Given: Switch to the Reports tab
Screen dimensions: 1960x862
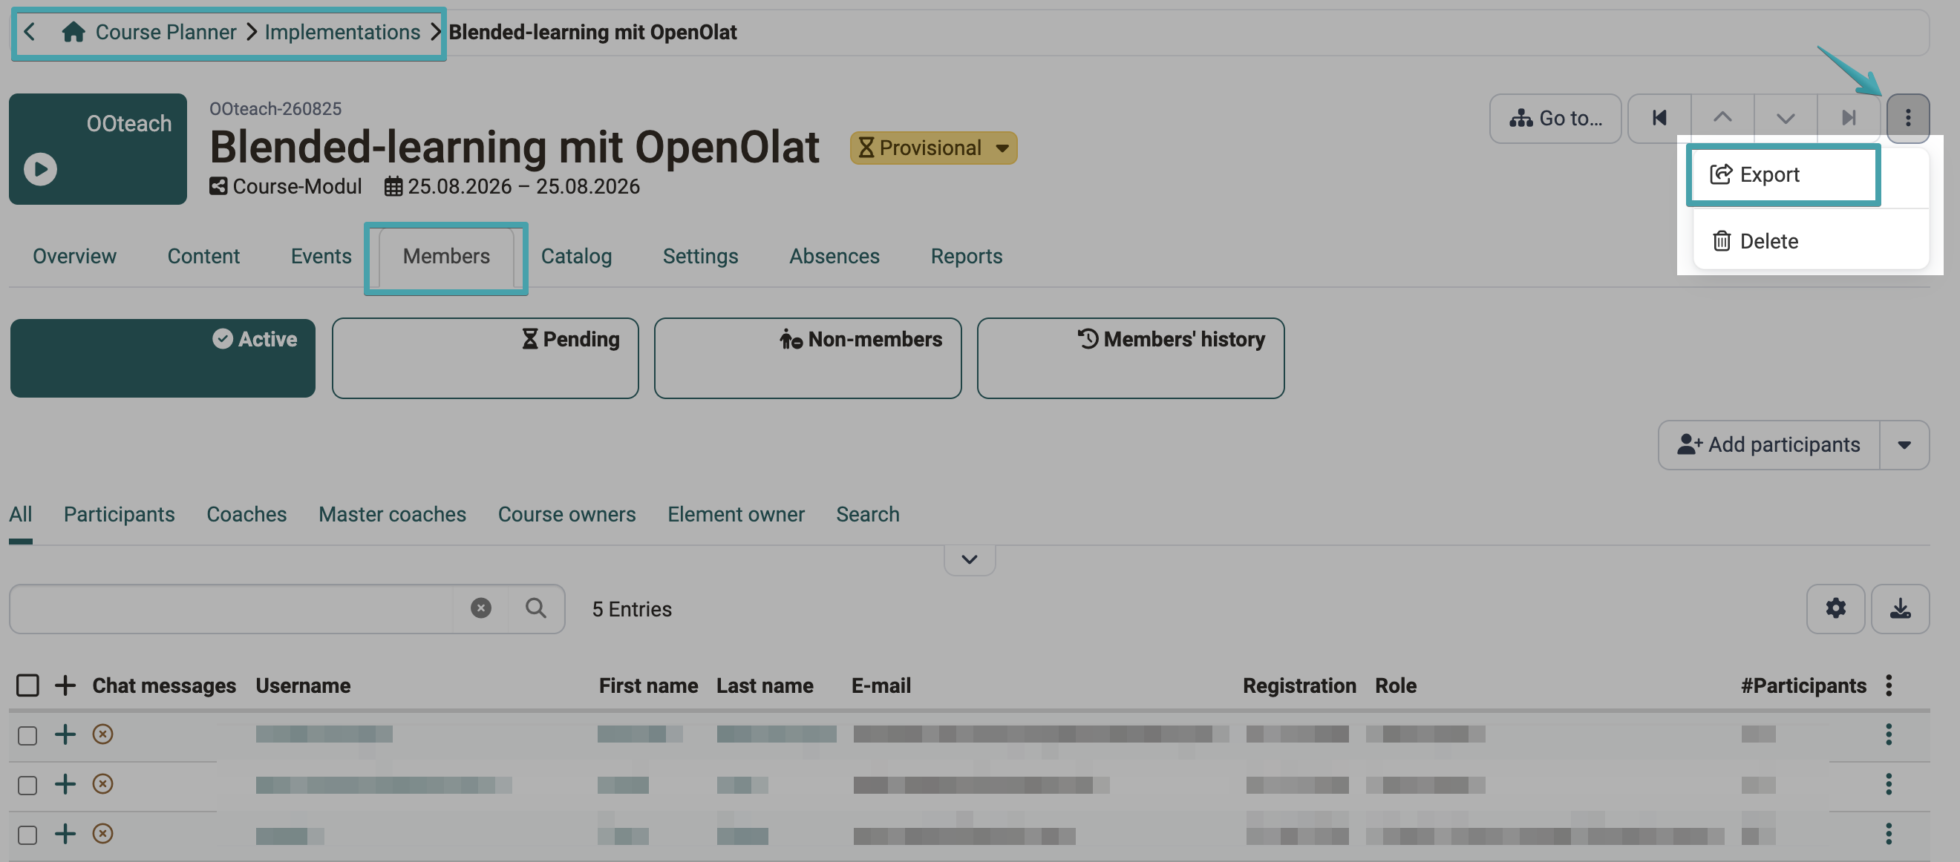Looking at the screenshot, I should (967, 256).
